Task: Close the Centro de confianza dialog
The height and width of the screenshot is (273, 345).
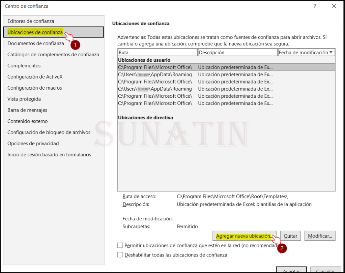Action: (x=334, y=6)
